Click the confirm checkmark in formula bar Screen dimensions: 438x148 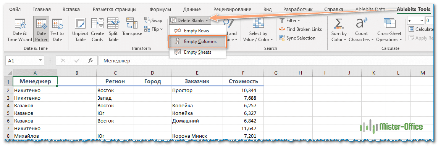click(76, 60)
